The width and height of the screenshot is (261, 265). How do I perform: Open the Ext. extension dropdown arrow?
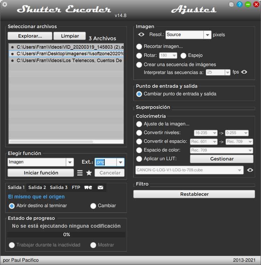[x=120, y=162]
